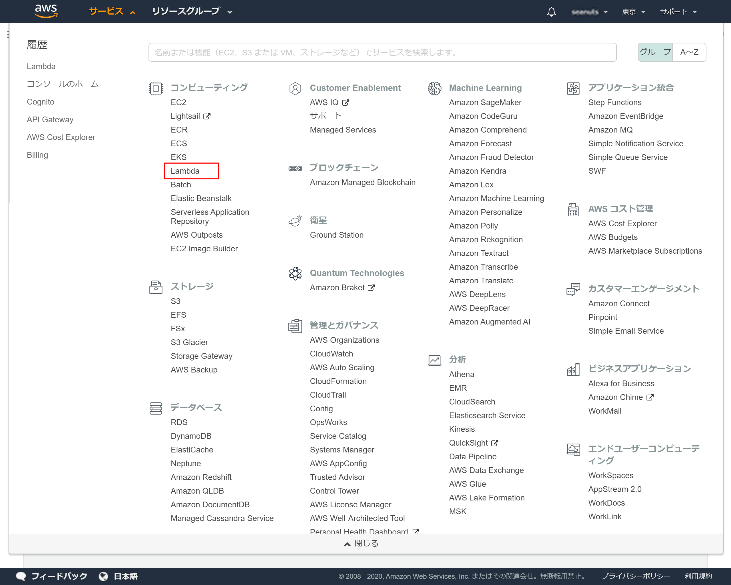Click the AWS logo icon
Screen dimensions: 731x585
pyautogui.click(x=46, y=11)
